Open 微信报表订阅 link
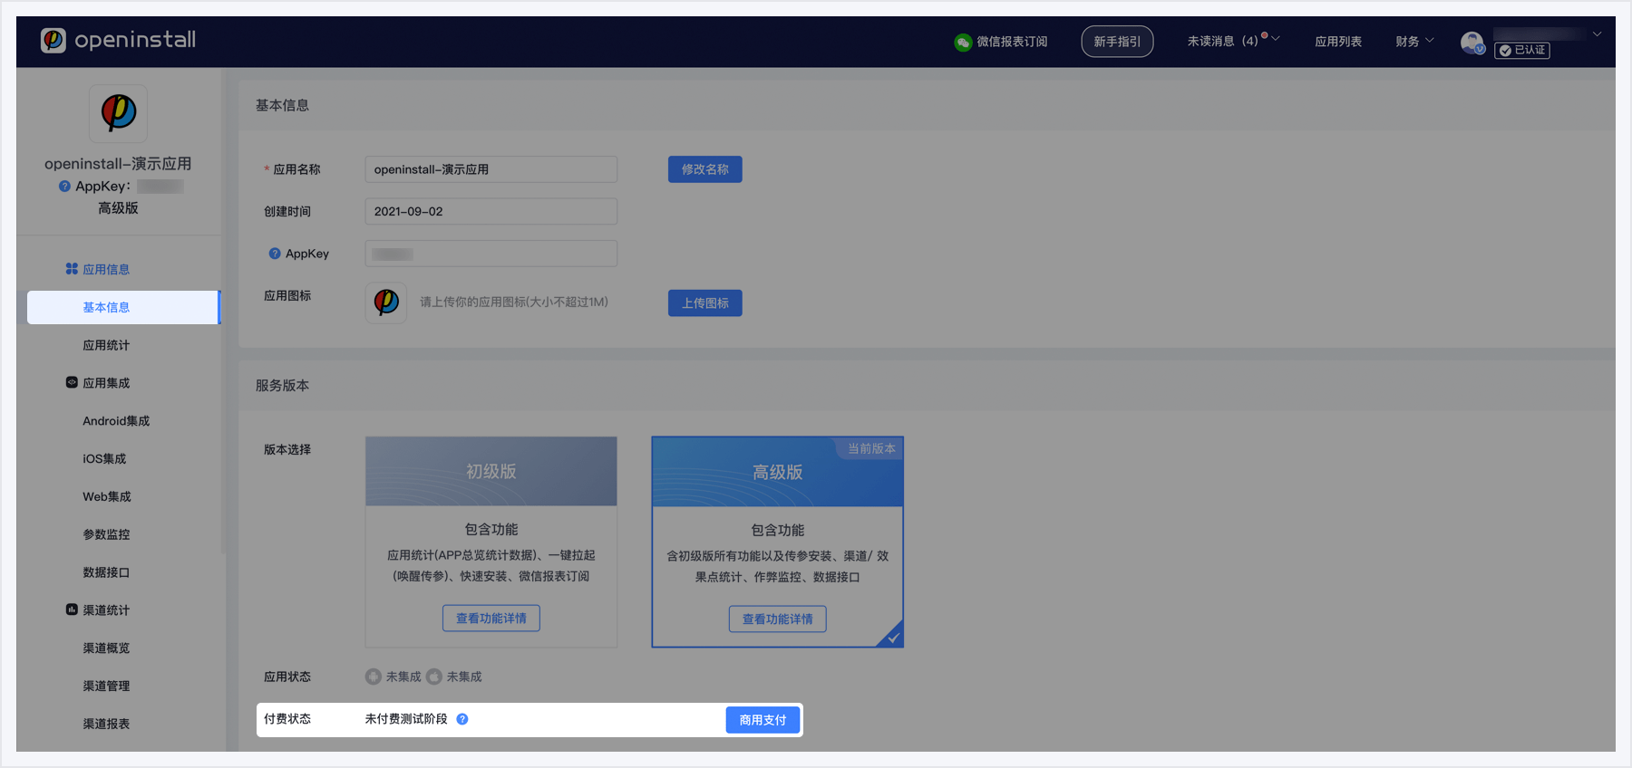The height and width of the screenshot is (768, 1632). (1012, 42)
